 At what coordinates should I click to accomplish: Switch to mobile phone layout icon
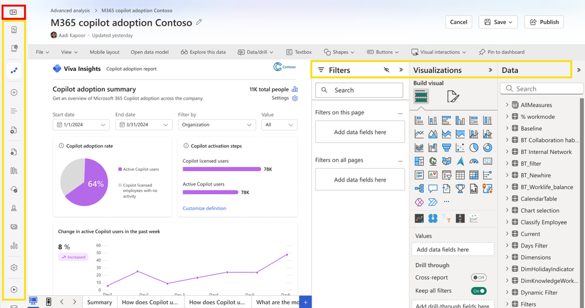49,302
